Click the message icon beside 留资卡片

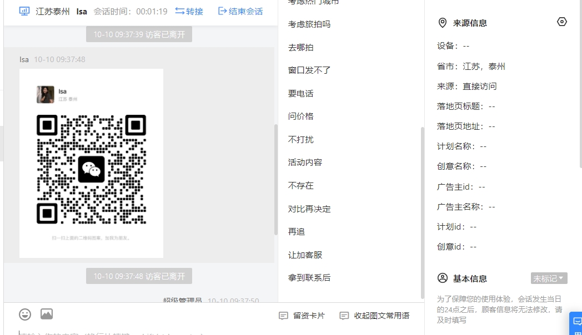283,316
